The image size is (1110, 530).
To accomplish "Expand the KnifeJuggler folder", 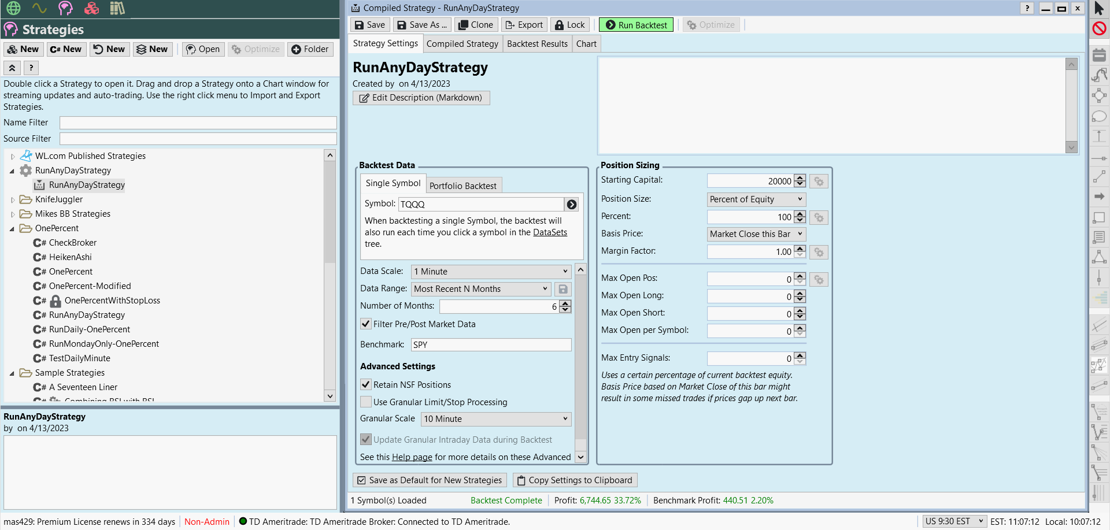I will click(x=13, y=200).
